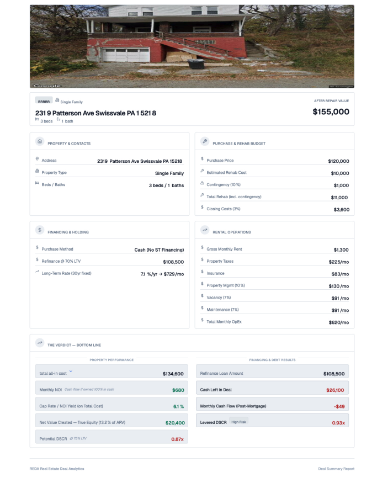Click the 6.1 % cap rate value
372x478 pixels.
(x=179, y=407)
